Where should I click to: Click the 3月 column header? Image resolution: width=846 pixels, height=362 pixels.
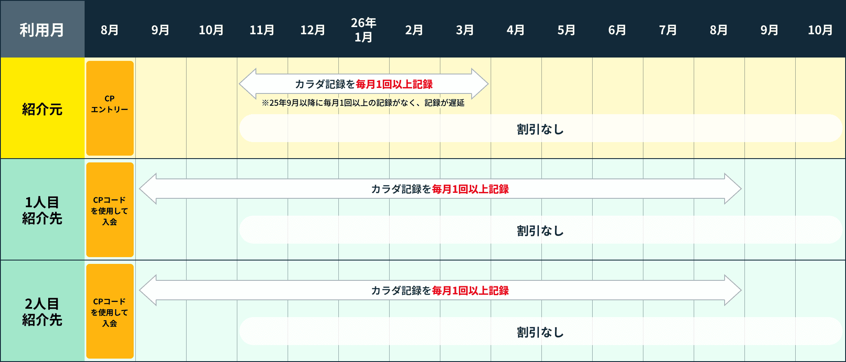(x=465, y=30)
